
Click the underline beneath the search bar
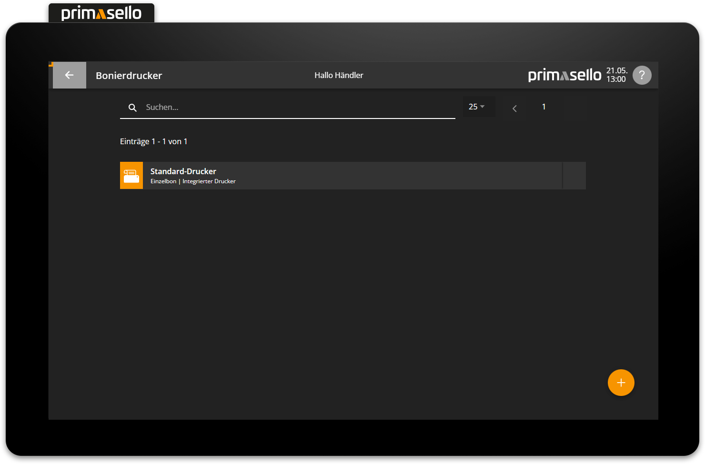[287, 118]
